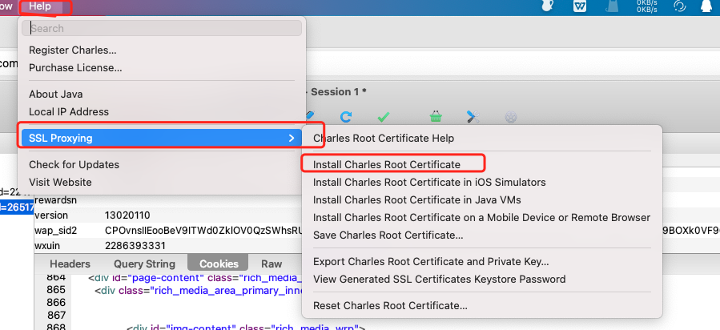Select the wap_sid2 value starting CPOvnsIIEoo
Viewport: 720px width, 330px height.
[x=203, y=231]
